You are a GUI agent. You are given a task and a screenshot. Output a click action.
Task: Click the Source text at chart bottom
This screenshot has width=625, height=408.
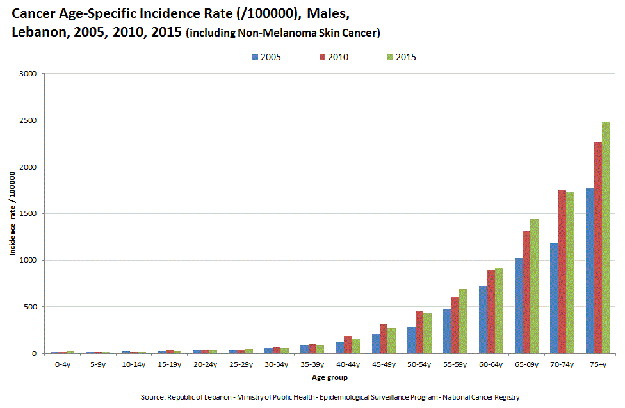tap(329, 398)
